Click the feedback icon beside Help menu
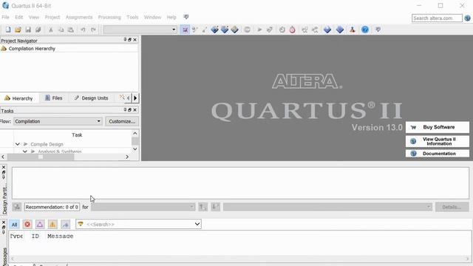Image resolution: width=473 pixels, height=266 pixels. pyautogui.click(x=186, y=17)
